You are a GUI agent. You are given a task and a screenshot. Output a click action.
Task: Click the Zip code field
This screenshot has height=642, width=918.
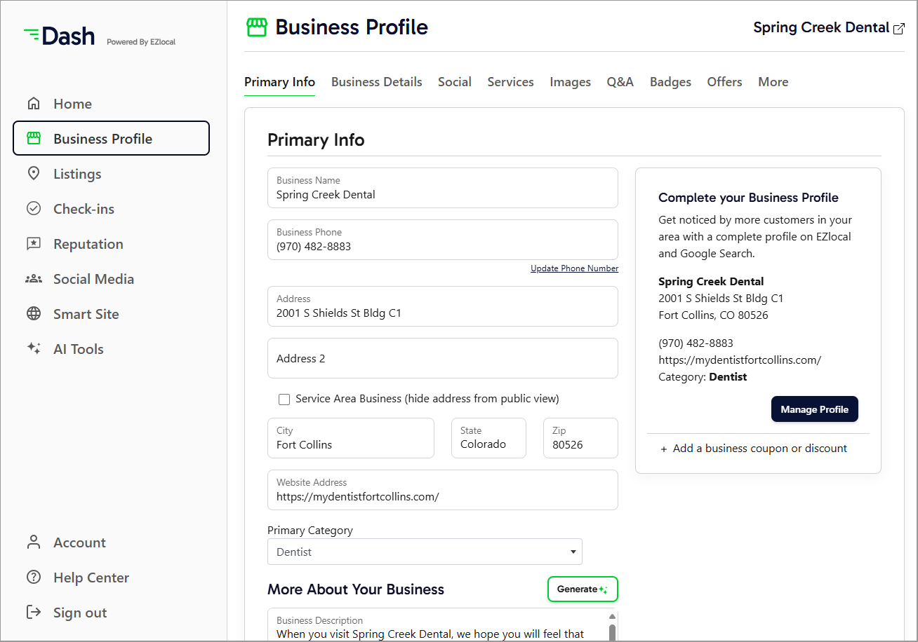(580, 438)
